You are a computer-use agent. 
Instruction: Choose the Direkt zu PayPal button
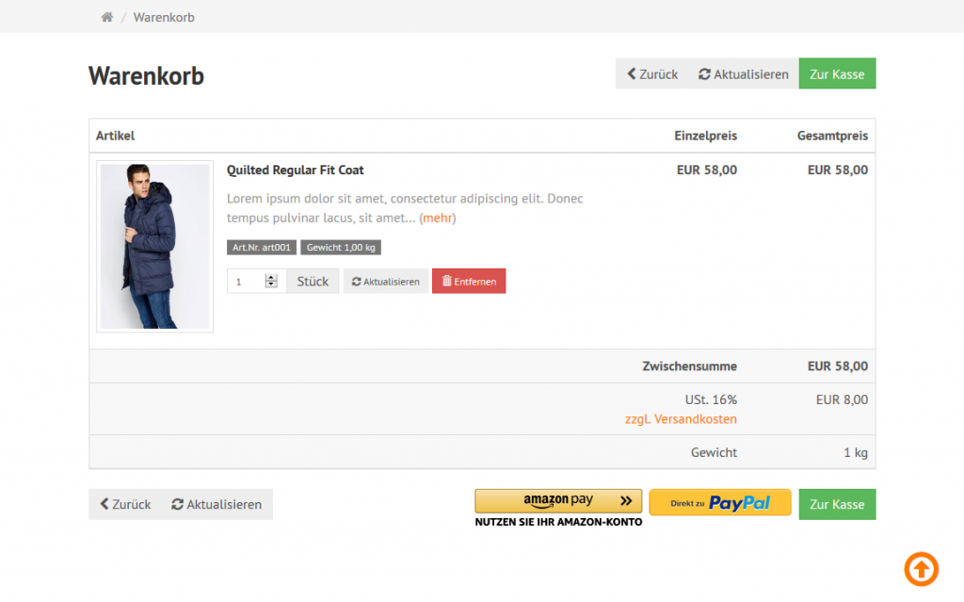coord(720,503)
